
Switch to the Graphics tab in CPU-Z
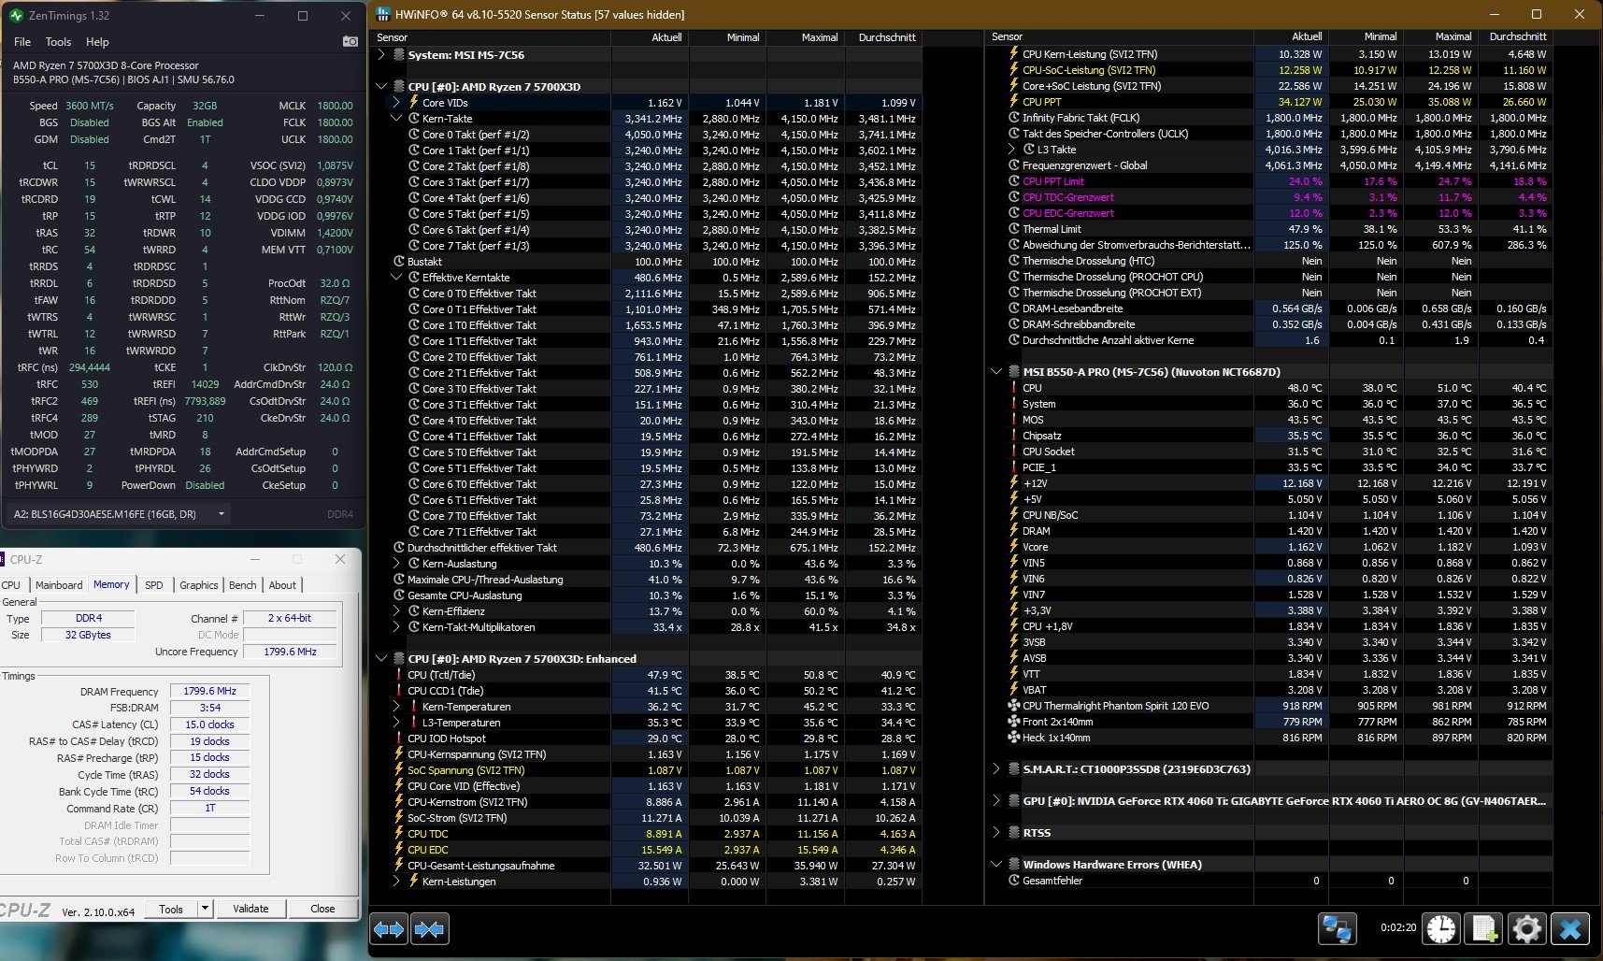tap(199, 585)
